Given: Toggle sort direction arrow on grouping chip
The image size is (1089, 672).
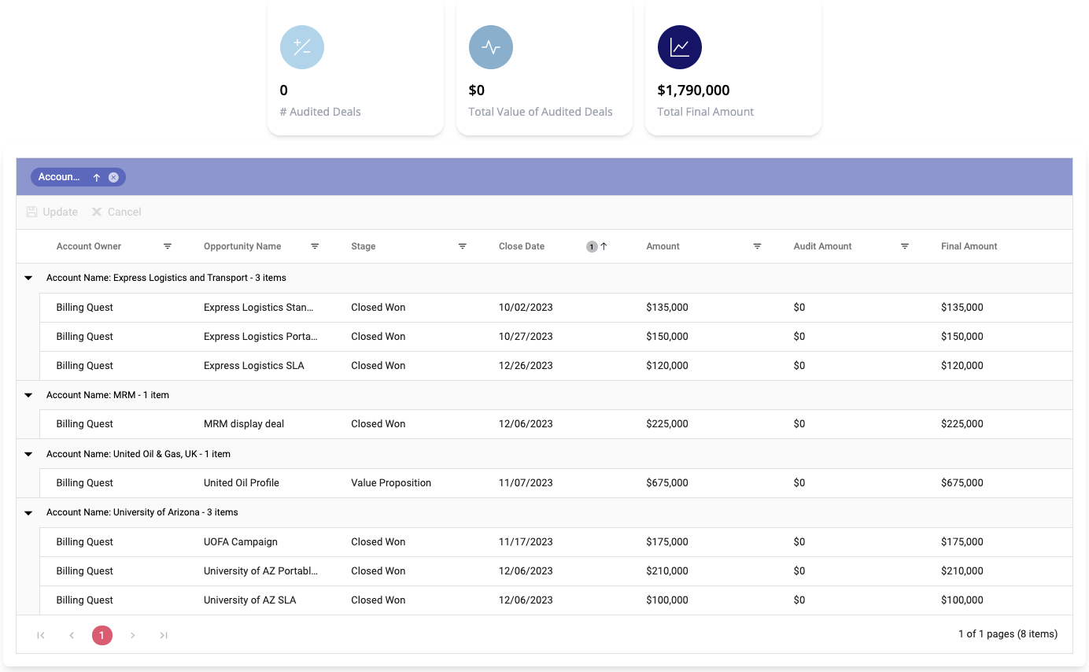Looking at the screenshot, I should point(97,177).
